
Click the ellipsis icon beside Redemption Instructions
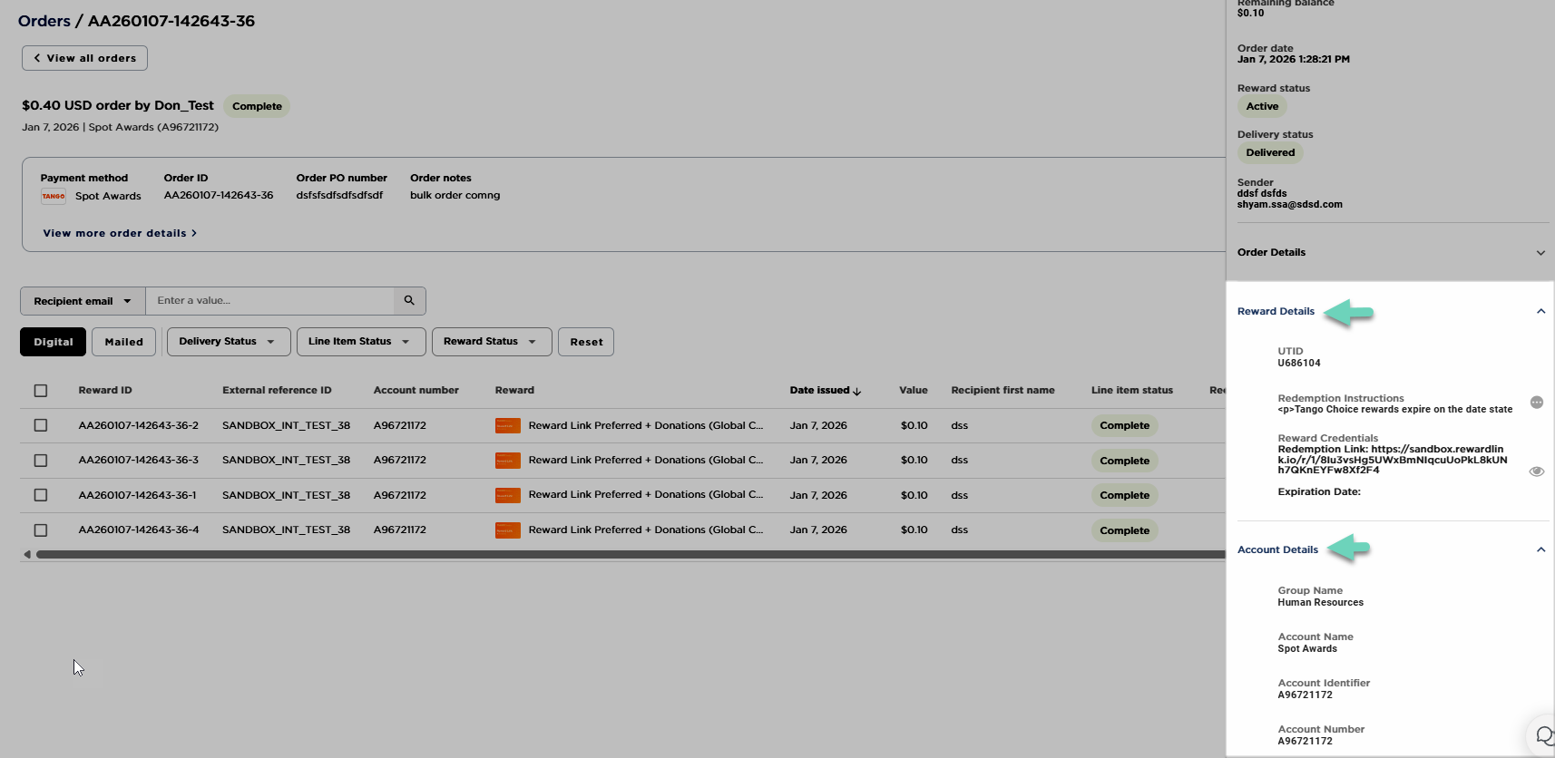[x=1536, y=403]
